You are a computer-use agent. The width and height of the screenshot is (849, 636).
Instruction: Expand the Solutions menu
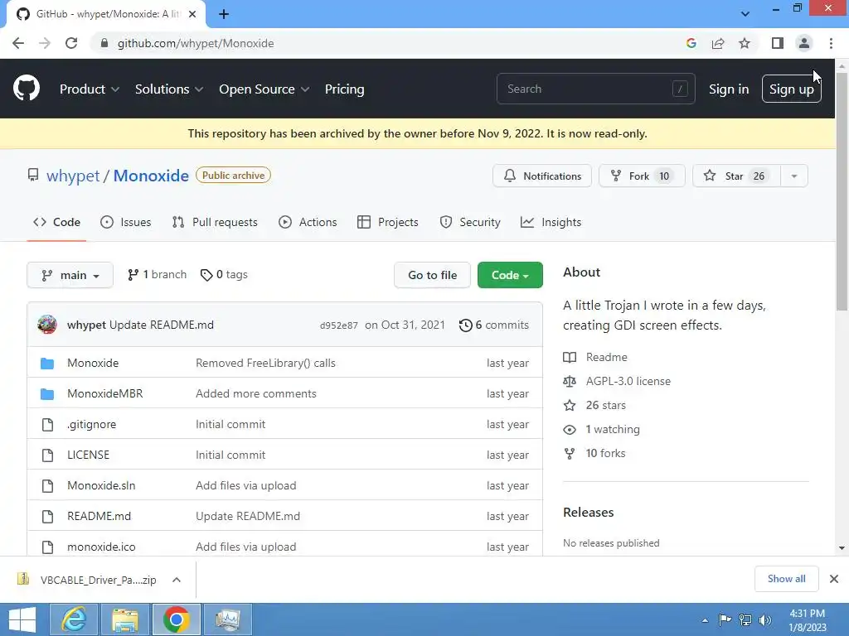pos(169,89)
